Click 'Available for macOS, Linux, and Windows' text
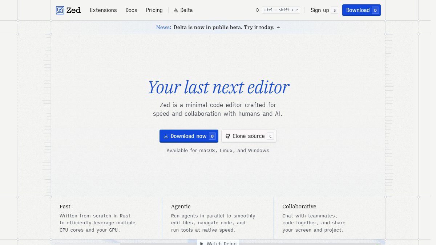This screenshot has width=436, height=245. click(218, 150)
